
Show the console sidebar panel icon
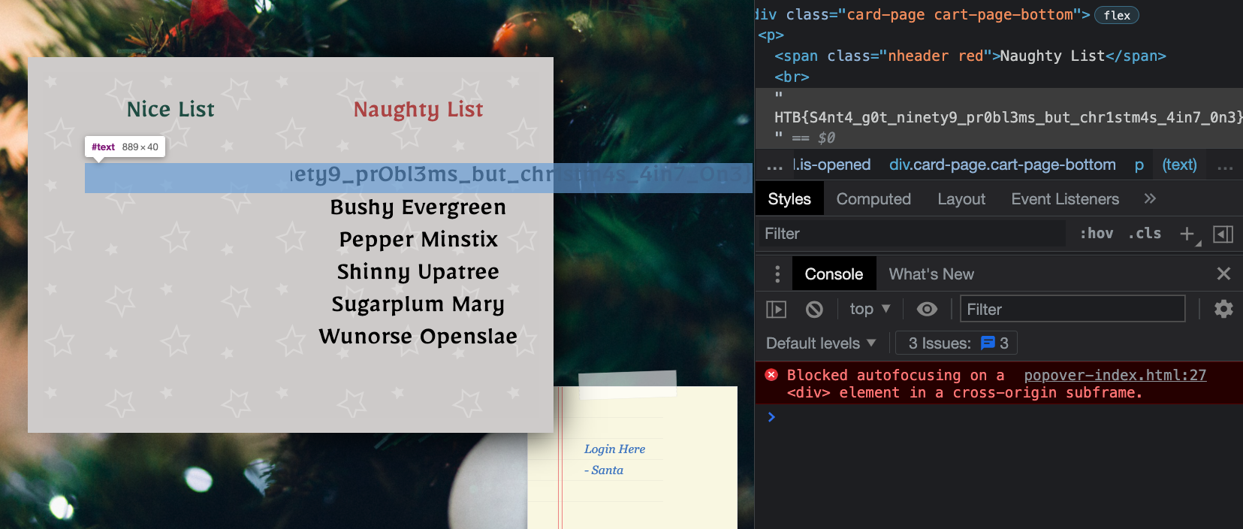click(776, 309)
